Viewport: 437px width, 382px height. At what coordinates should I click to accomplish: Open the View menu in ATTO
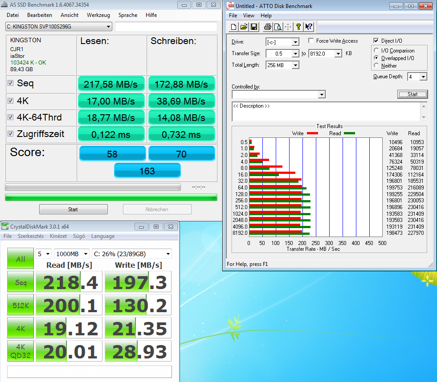249,16
